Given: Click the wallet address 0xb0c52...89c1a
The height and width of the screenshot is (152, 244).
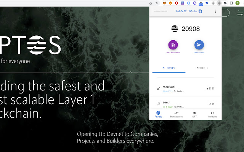Looking at the screenshot, I should [186, 11].
